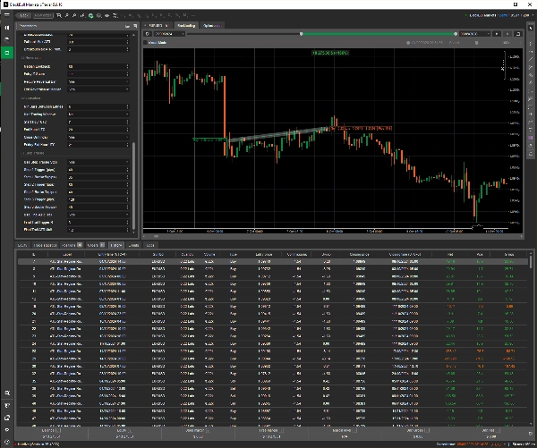Screen dimensions: 537x448
Task: Click the Back button in the top toolbar
Action: [23, 15]
